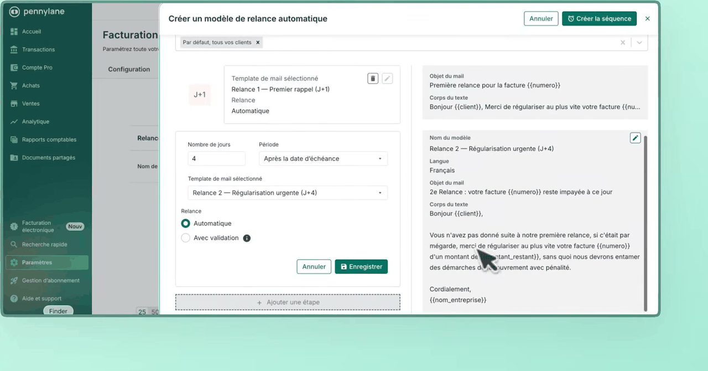
Task: Go to Compte Pro section
Action: coord(37,68)
